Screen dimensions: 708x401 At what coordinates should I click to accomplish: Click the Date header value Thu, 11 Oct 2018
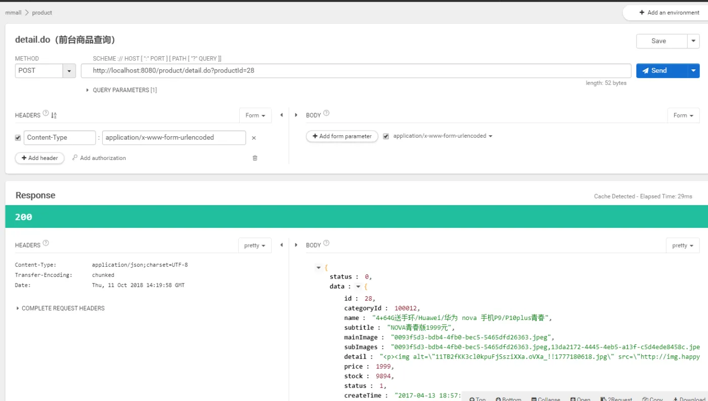click(x=138, y=285)
